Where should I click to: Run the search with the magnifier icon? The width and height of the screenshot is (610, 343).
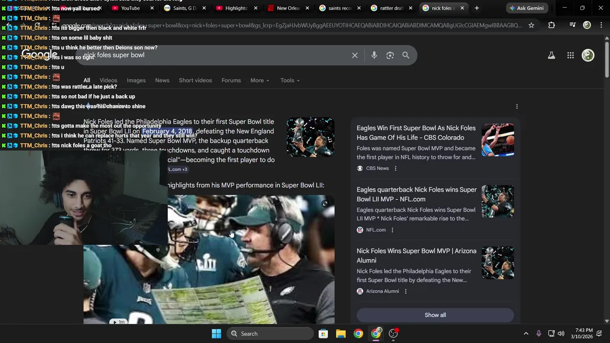406,55
